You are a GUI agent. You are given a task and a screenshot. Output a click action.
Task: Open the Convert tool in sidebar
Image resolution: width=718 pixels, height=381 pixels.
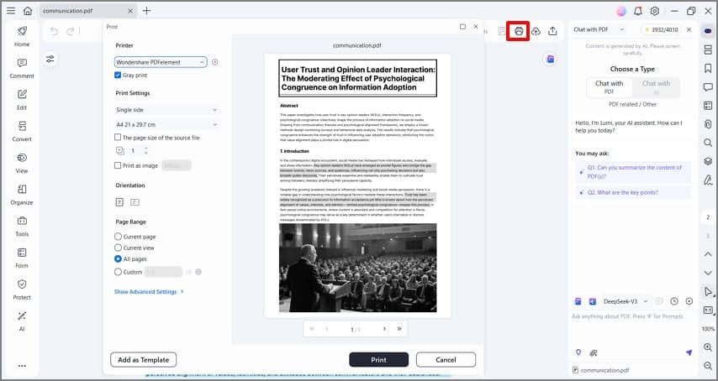pyautogui.click(x=22, y=132)
